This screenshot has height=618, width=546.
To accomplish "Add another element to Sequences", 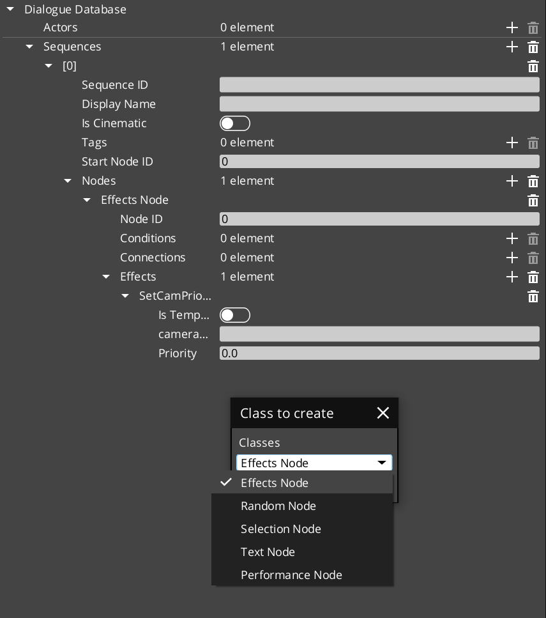I will [x=512, y=47].
